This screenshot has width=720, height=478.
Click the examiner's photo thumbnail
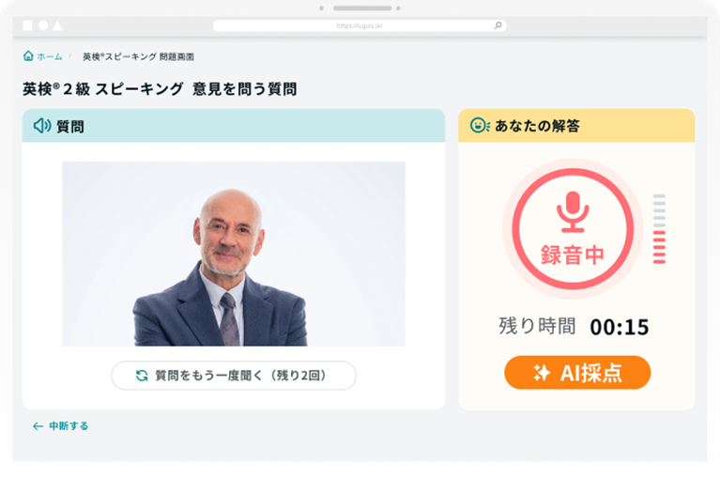point(234,254)
